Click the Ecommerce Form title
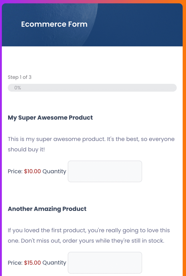186x276 pixels. (54, 24)
